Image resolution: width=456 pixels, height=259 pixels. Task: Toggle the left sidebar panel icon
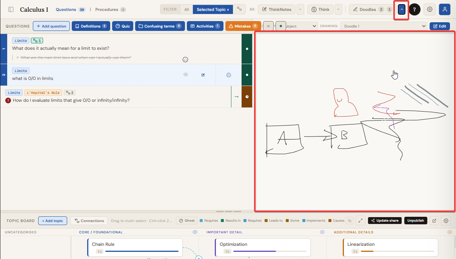11,9
